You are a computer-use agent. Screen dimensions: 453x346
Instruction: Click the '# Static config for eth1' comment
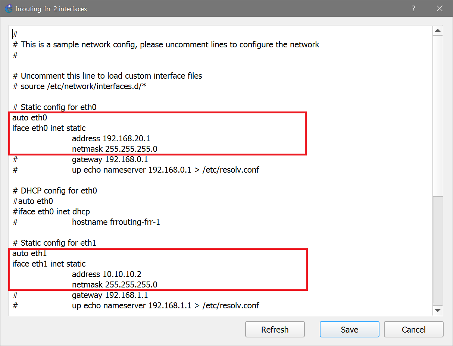point(54,243)
